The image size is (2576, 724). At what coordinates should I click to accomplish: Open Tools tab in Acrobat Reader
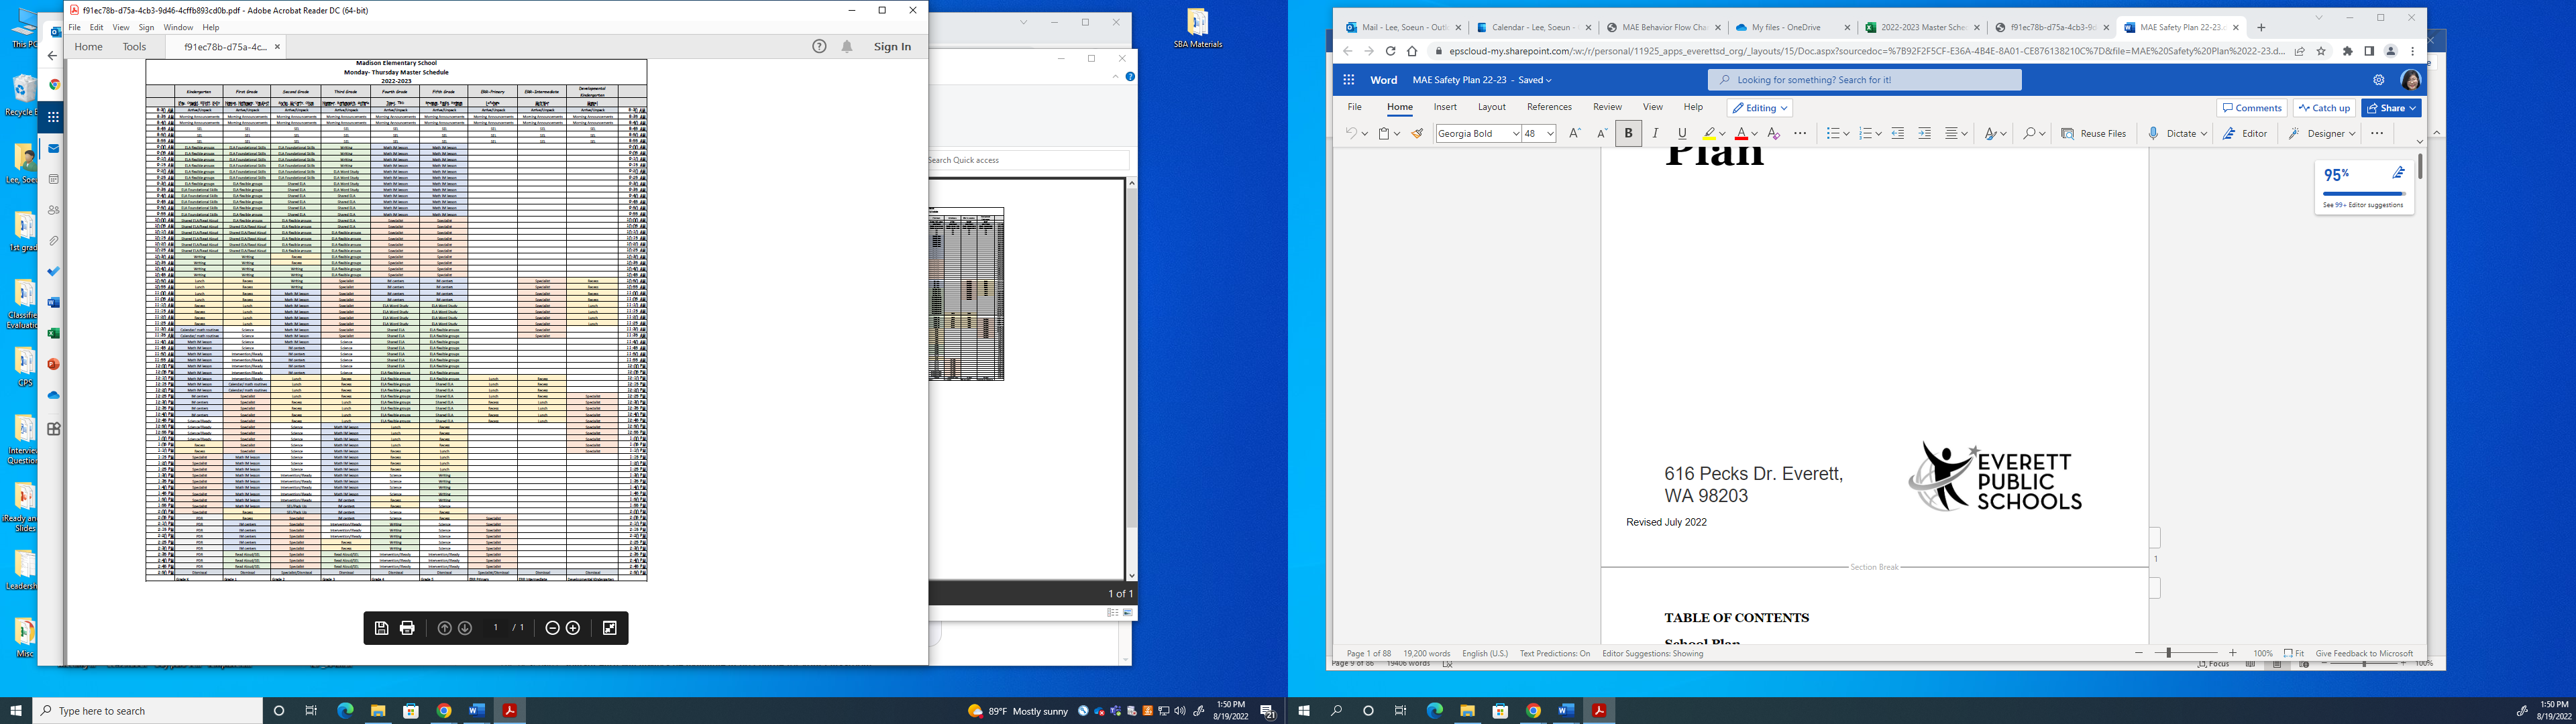click(134, 46)
